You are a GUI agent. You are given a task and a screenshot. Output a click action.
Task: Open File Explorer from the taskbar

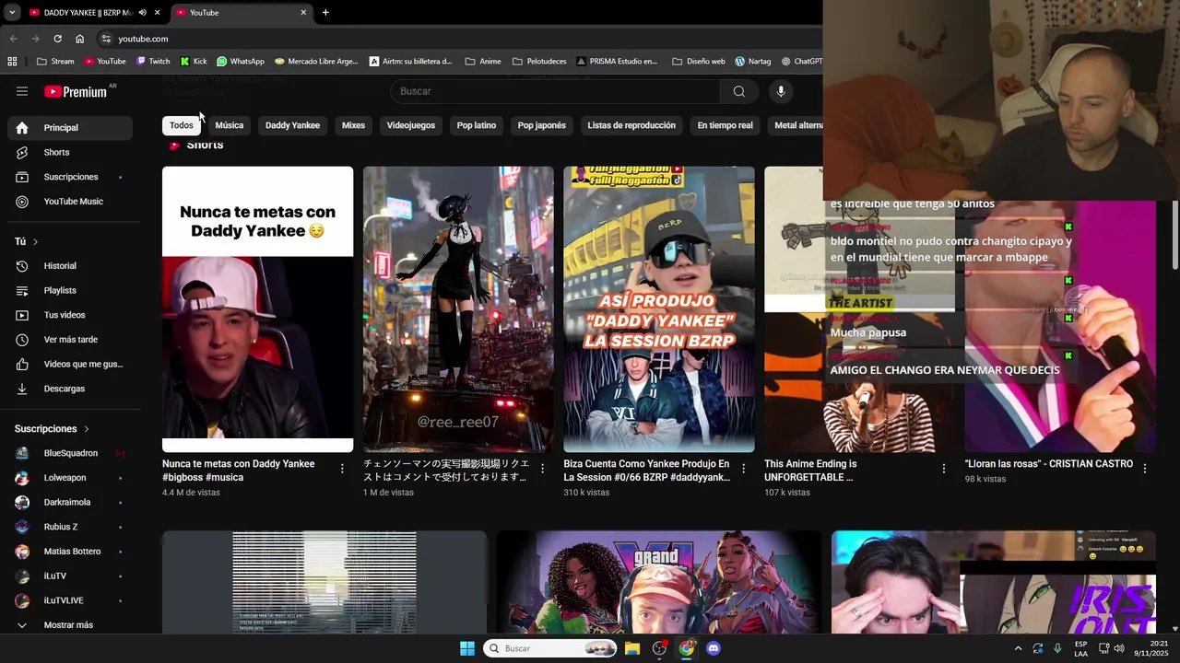(x=632, y=648)
